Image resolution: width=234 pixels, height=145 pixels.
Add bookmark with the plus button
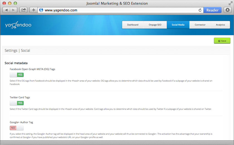click(34, 10)
